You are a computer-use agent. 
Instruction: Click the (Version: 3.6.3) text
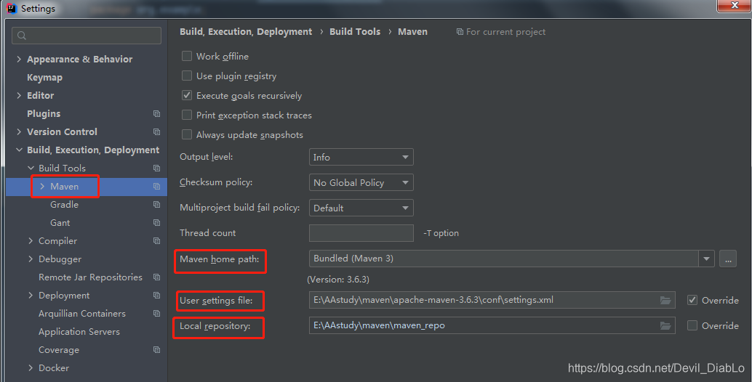[338, 279]
